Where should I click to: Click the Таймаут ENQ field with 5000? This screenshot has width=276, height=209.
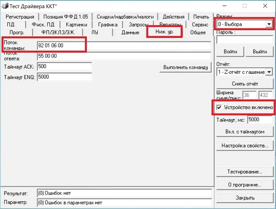64,77
